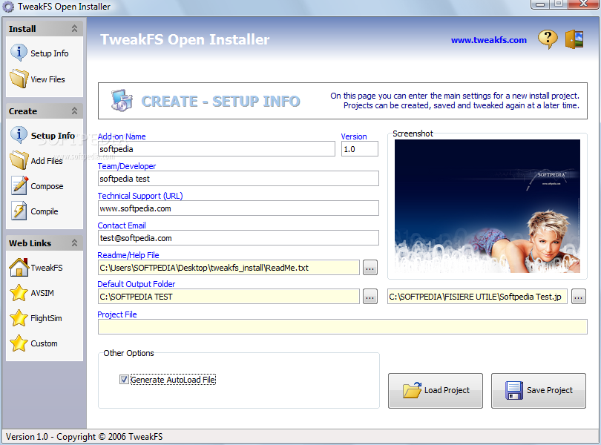601x445 pixels.
Task: Click Default Output Folder path field
Action: 229,297
